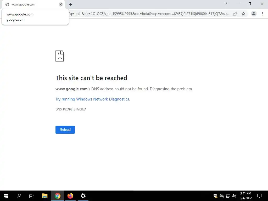Open the notification center icon
Viewport: 268px width, 201px height.
click(259, 196)
